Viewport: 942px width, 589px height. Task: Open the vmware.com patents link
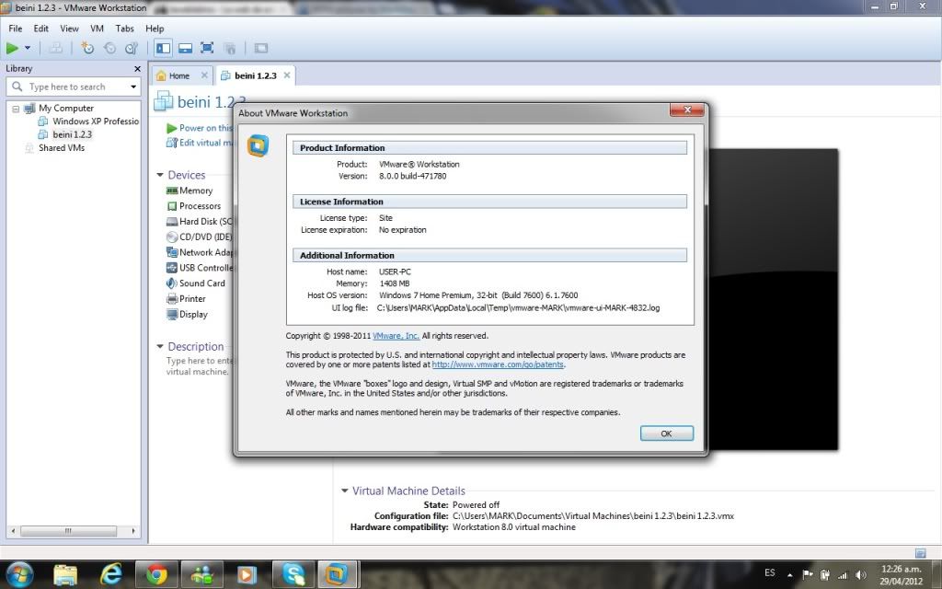[x=498, y=364]
